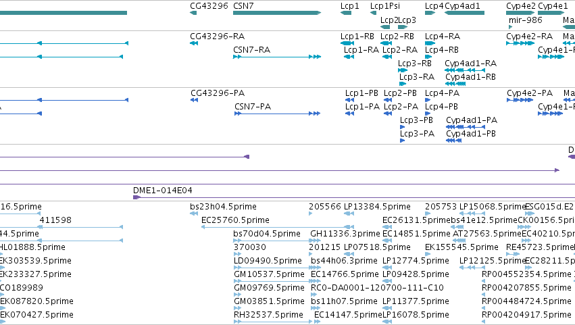Viewport: 575px width, 325px height.
Task: Click EST 411598 label
Action: tap(55, 220)
